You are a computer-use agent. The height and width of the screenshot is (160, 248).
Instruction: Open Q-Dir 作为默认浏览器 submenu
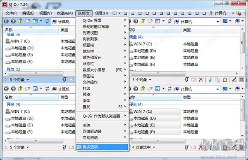(x=103, y=116)
